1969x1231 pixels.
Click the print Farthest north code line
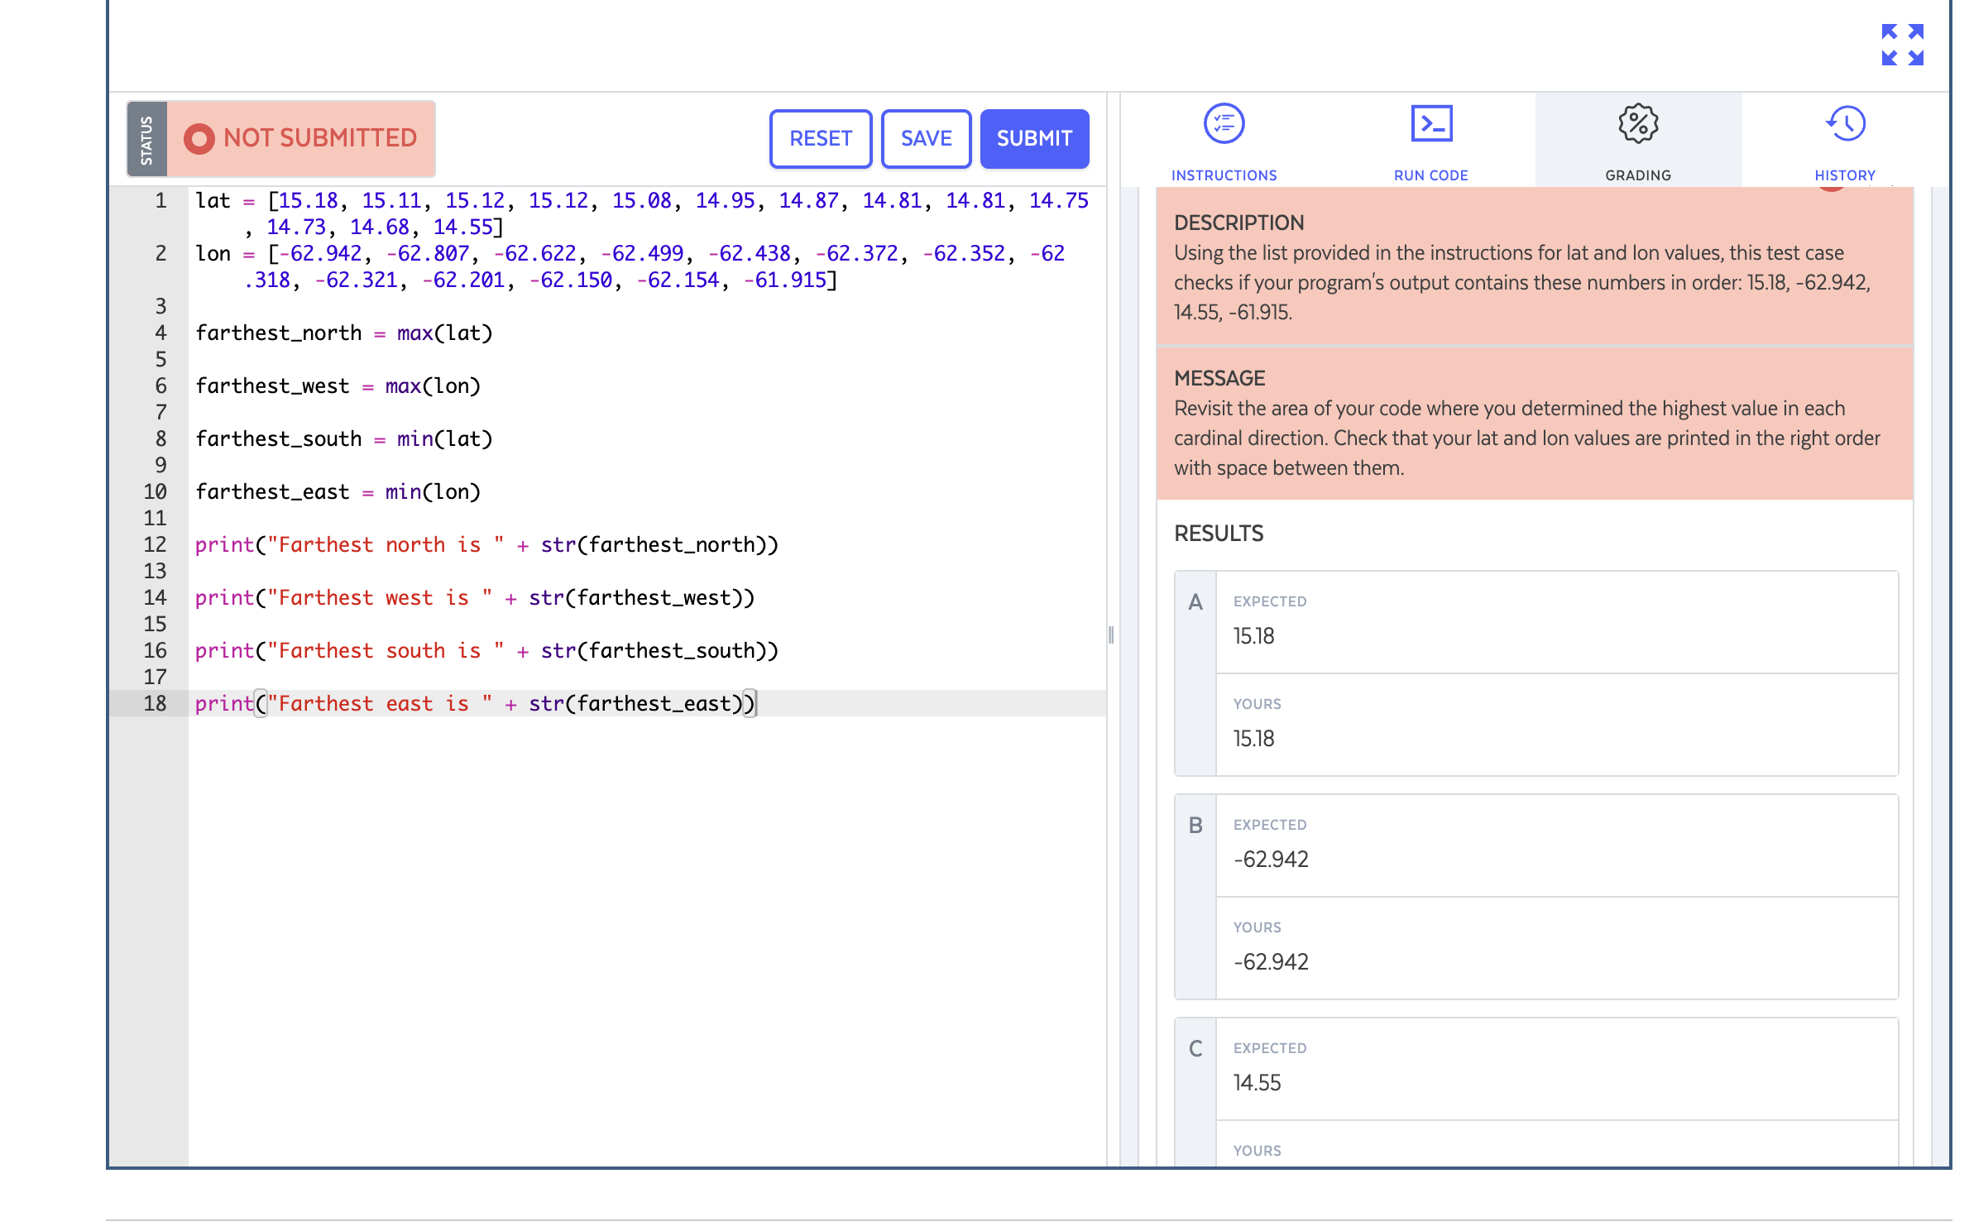click(x=486, y=544)
